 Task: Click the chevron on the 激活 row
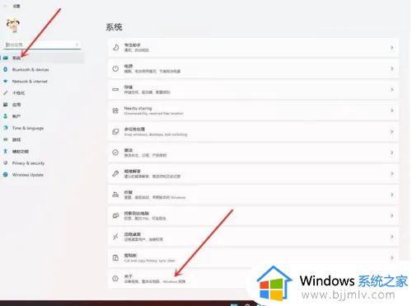tap(392, 153)
